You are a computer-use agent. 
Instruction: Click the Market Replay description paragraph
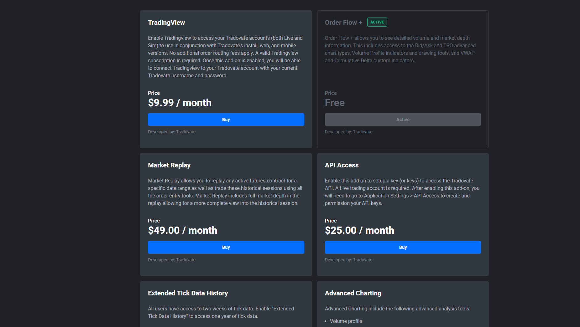click(x=225, y=192)
